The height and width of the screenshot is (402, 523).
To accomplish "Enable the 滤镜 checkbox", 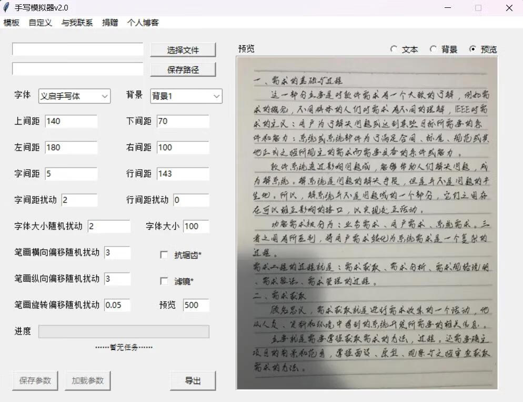I will 164,281.
